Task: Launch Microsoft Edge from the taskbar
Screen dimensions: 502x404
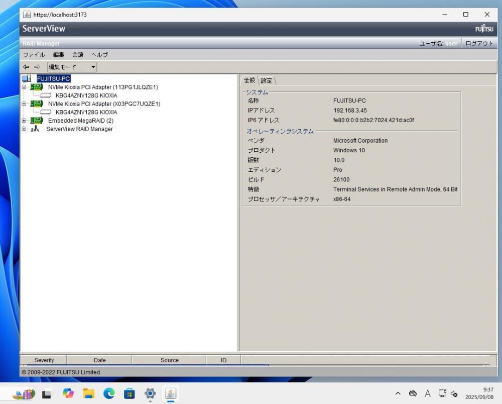Action: point(109,393)
